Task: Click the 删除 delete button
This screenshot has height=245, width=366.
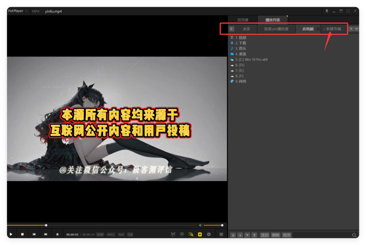Action: point(276,235)
